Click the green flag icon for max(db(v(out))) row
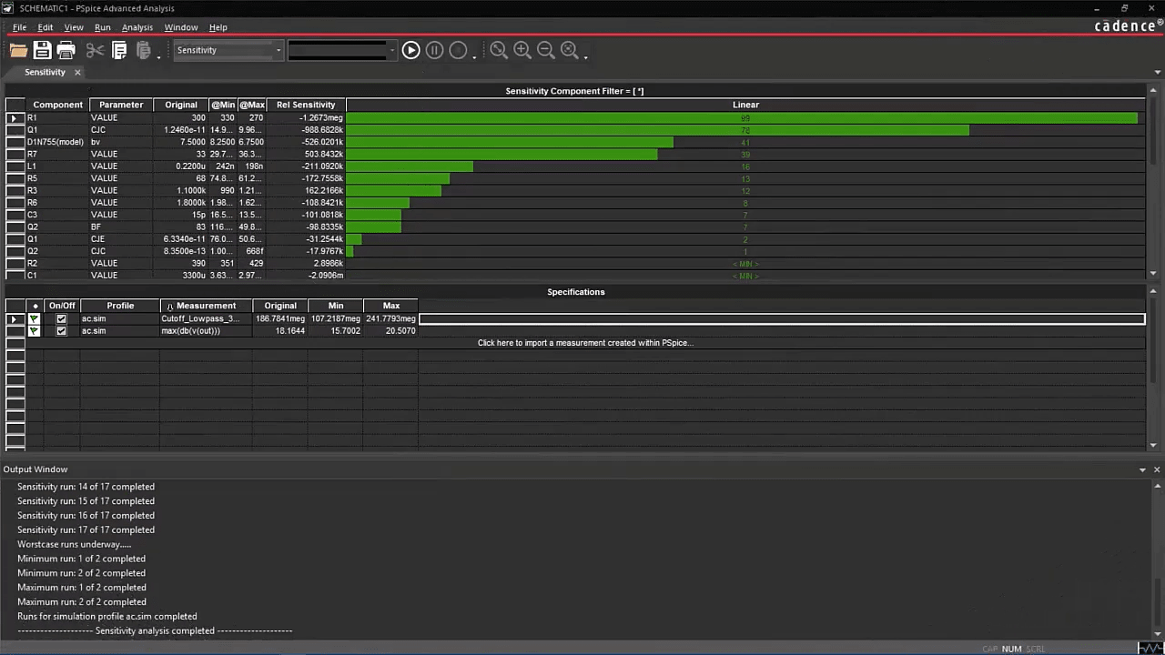 coord(35,331)
